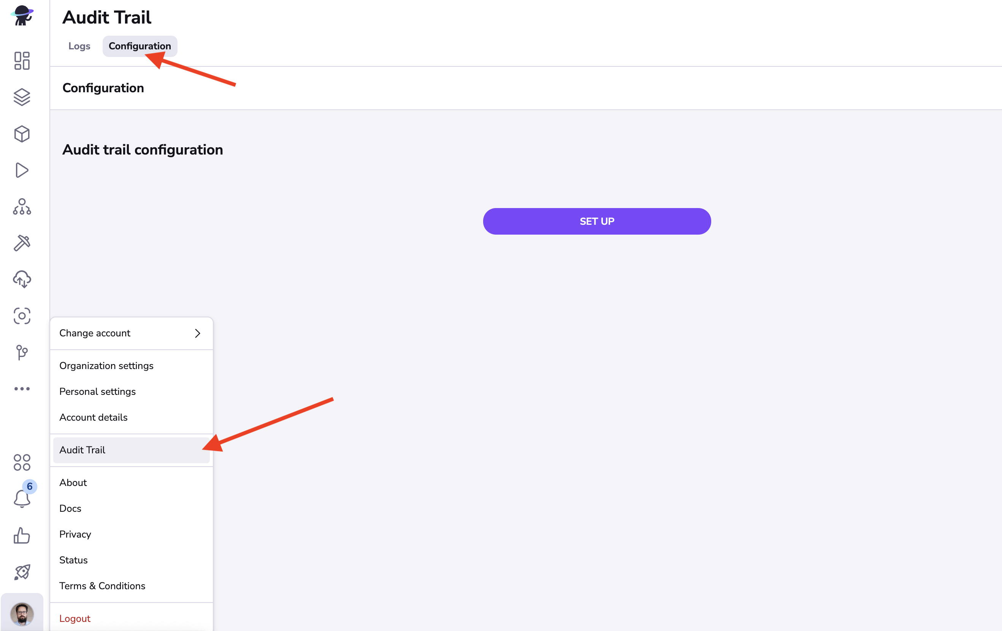Open the stacks layers icon

pyautogui.click(x=22, y=97)
